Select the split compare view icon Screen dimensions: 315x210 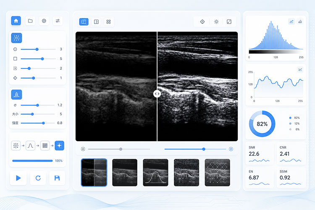point(84,22)
